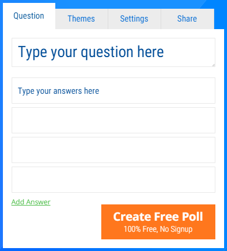Focus the fourth empty answer field
The image size is (227, 251).
114,180
